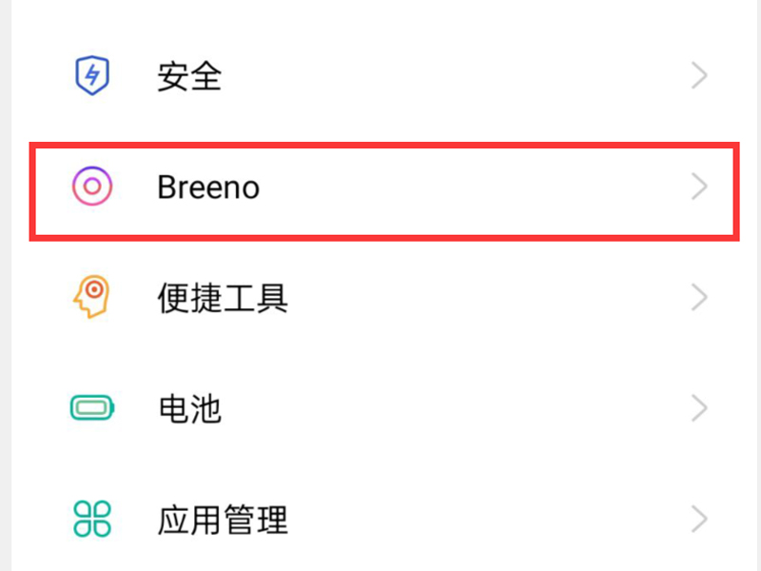Click the arrow beside 电池
Screen dimensions: 761x571
700,409
